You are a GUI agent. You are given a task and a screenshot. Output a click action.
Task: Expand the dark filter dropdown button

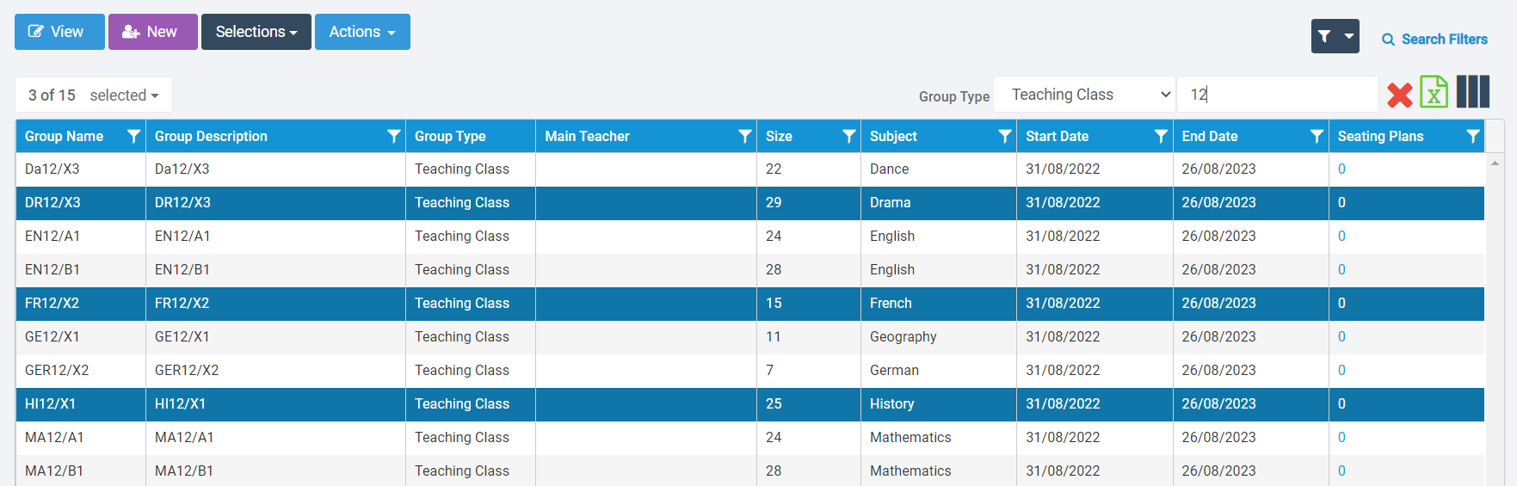click(x=1335, y=36)
